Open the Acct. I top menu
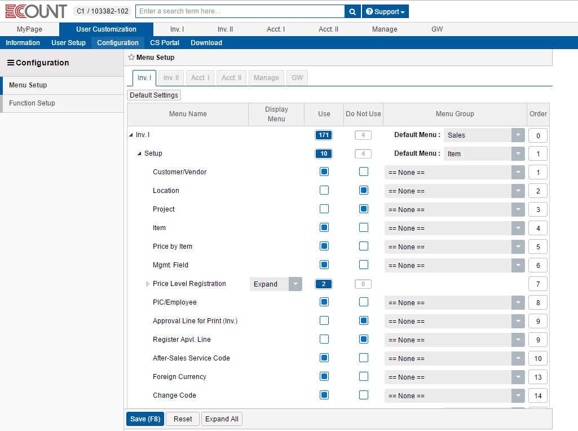The image size is (578, 431). pyautogui.click(x=276, y=29)
